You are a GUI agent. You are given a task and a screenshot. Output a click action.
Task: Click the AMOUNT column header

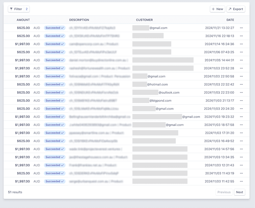23,20
